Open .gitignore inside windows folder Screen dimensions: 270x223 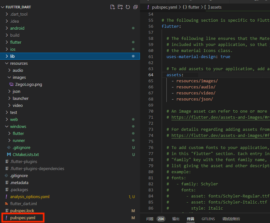coord(21,147)
